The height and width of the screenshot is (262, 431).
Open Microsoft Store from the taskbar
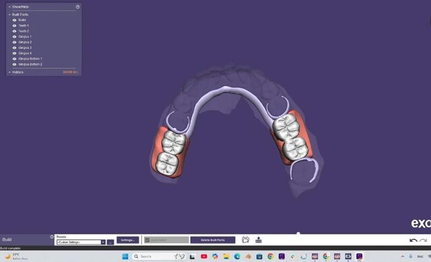coord(259,257)
